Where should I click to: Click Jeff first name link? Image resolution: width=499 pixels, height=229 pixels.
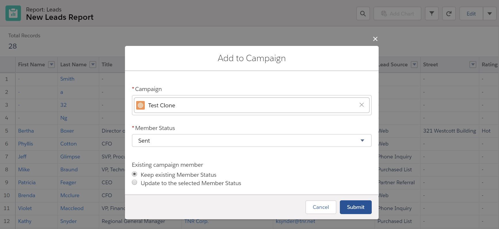click(x=22, y=157)
